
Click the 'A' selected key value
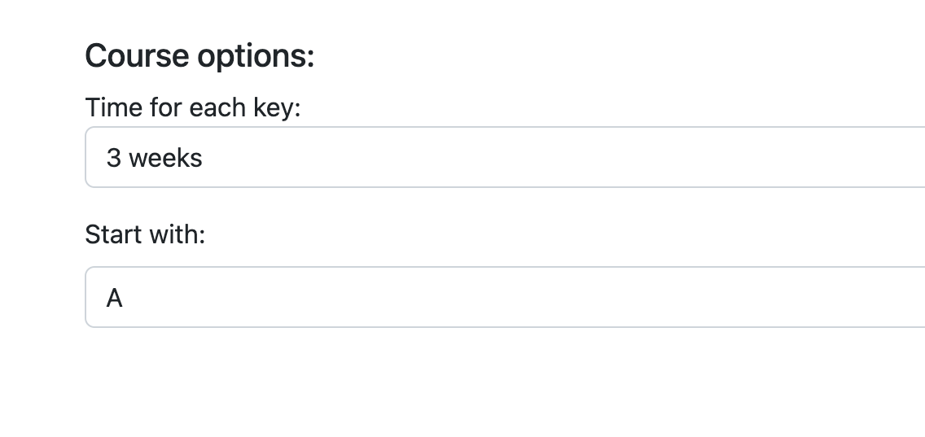(x=115, y=299)
